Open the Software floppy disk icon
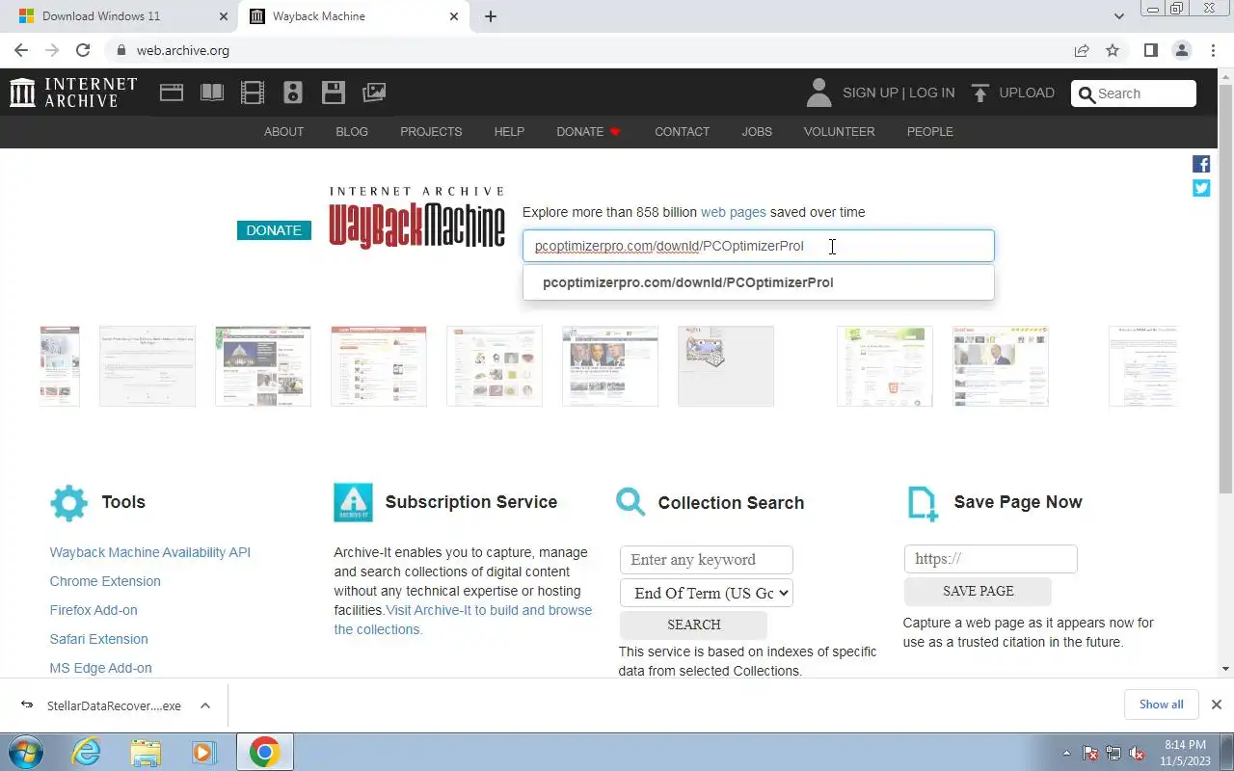The width and height of the screenshot is (1234, 771). point(334,93)
